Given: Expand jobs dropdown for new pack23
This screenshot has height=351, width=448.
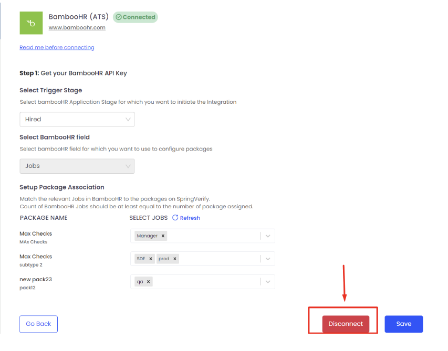Looking at the screenshot, I should 268,282.
